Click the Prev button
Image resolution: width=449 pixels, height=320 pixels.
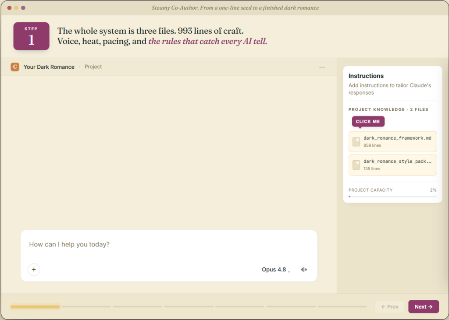(390, 306)
